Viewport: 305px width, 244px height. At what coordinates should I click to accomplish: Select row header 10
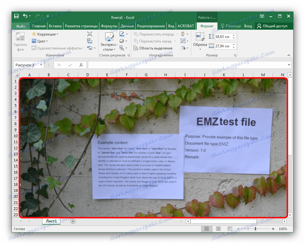coord(16,136)
